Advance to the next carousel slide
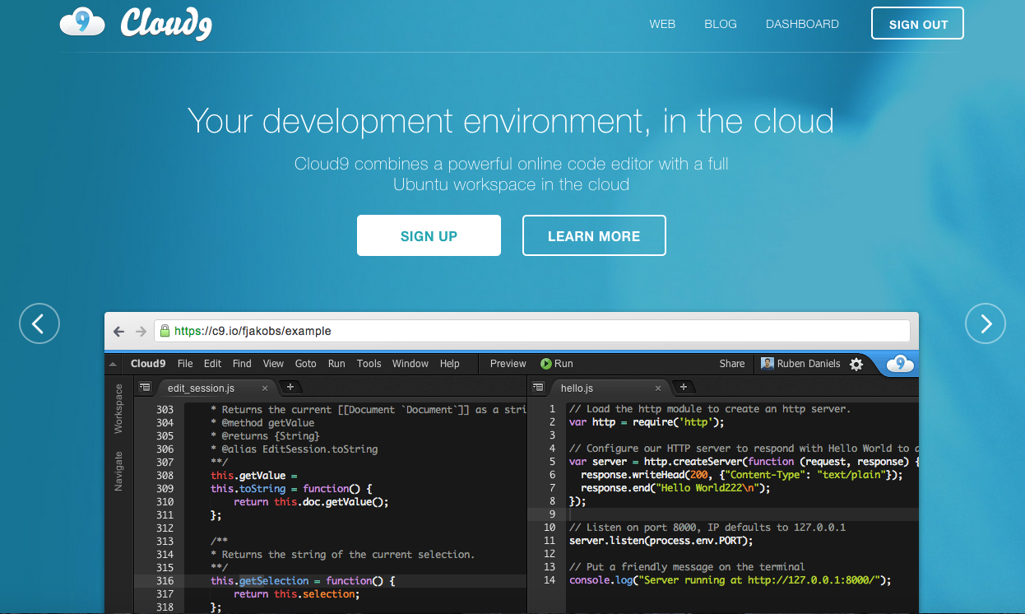 (985, 323)
